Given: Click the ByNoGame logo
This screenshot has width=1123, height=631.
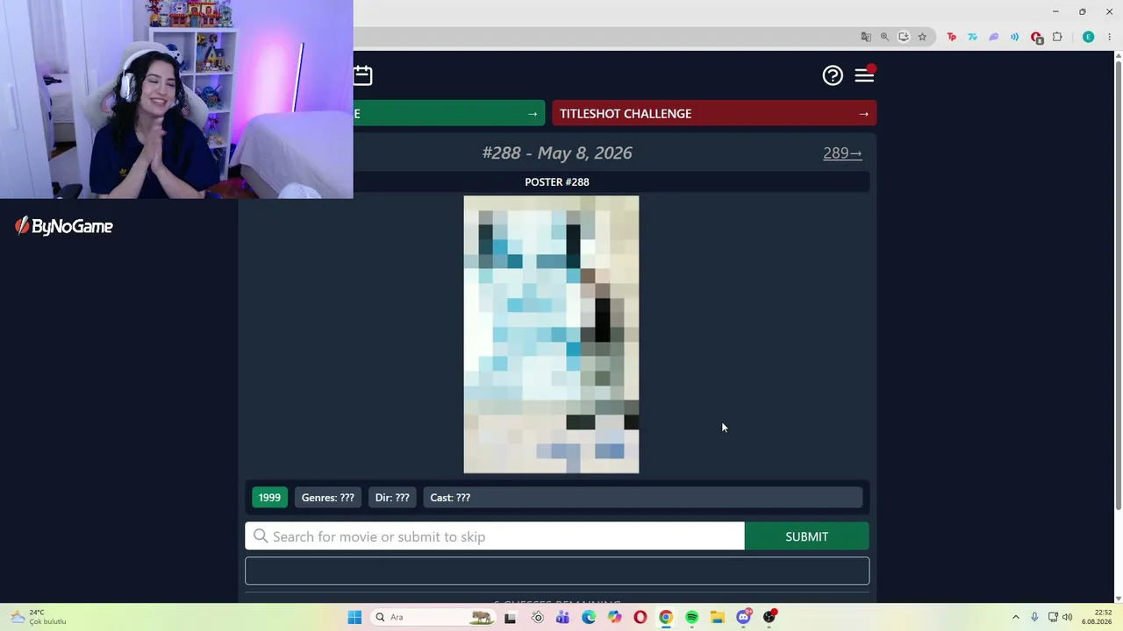Looking at the screenshot, I should coord(64,226).
